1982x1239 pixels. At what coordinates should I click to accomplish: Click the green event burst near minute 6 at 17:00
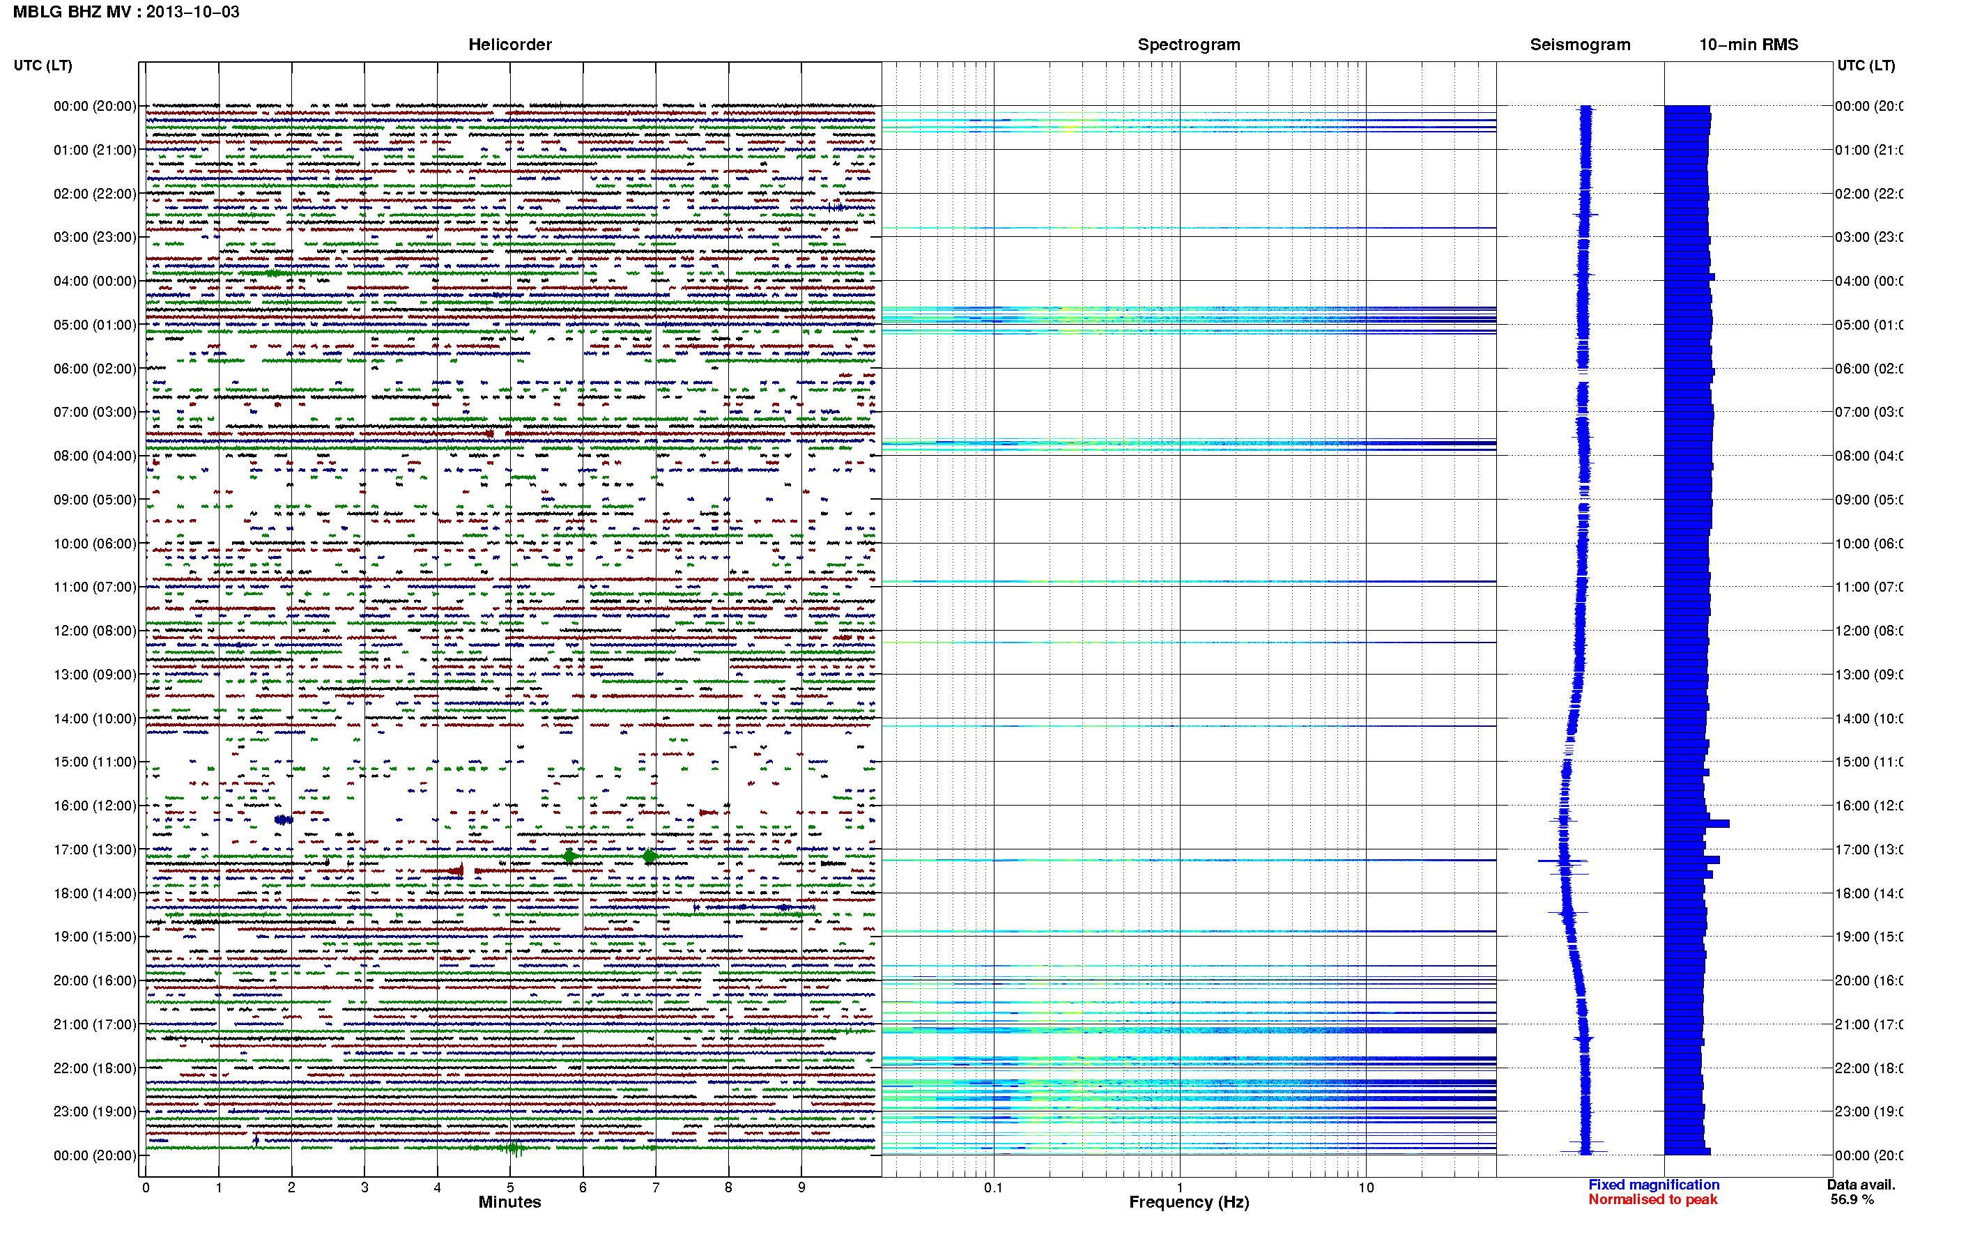(569, 856)
